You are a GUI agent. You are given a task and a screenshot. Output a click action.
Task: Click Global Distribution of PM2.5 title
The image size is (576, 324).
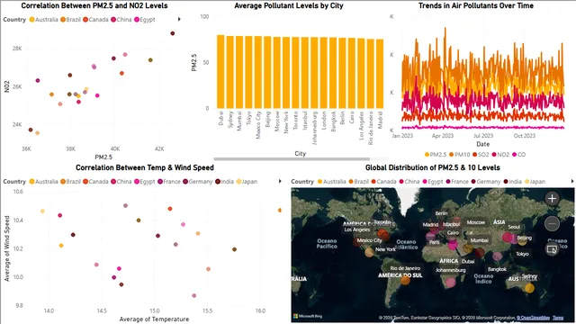pyautogui.click(x=432, y=167)
